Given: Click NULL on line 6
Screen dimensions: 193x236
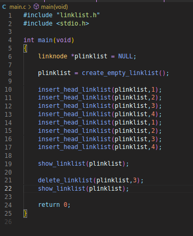Looking at the screenshot, I should coord(125,56).
